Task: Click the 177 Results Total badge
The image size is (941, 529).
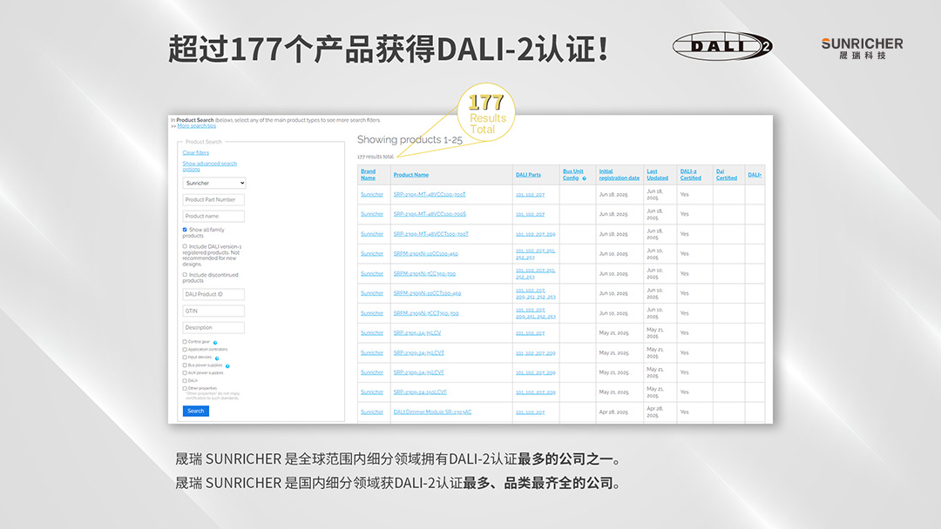Action: (485, 112)
